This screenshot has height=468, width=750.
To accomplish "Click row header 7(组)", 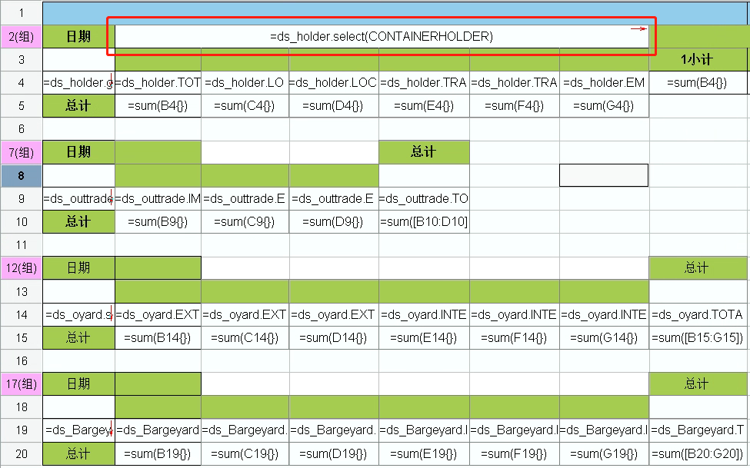I will (x=21, y=152).
